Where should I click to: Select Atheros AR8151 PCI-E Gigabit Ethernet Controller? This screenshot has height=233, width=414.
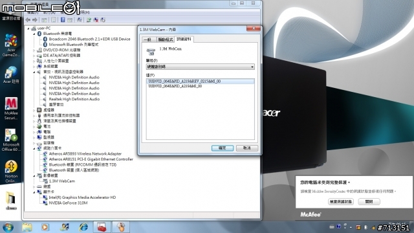point(91,159)
